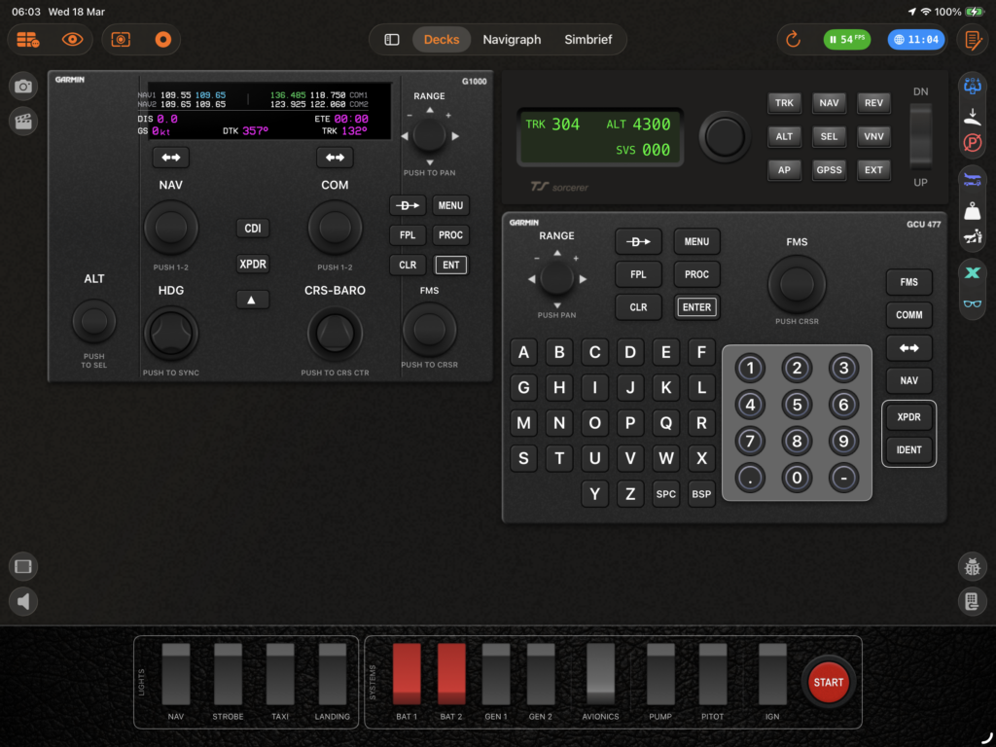
Task: Click the camera screenshot icon
Action: 23,87
